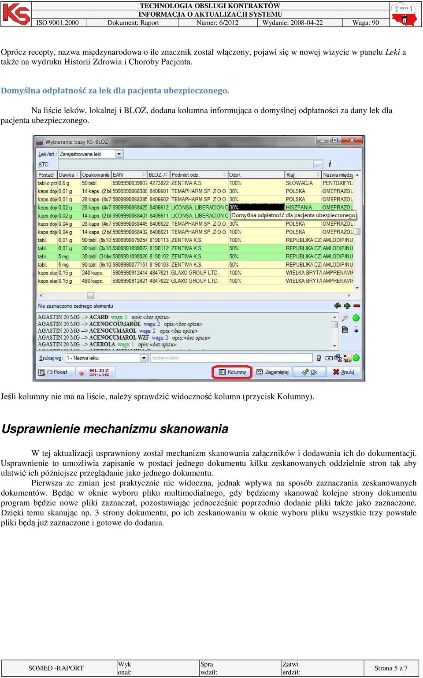Open the Szukaj wg dropdown '1 - Nazwa leku'
The height and width of the screenshot is (678, 423).
pos(106,358)
